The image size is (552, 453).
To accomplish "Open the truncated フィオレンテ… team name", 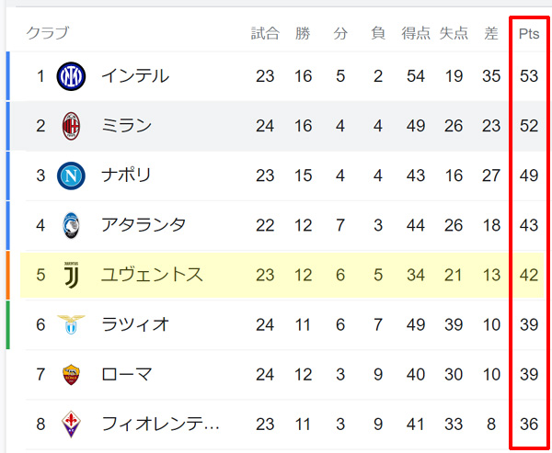I will [161, 424].
